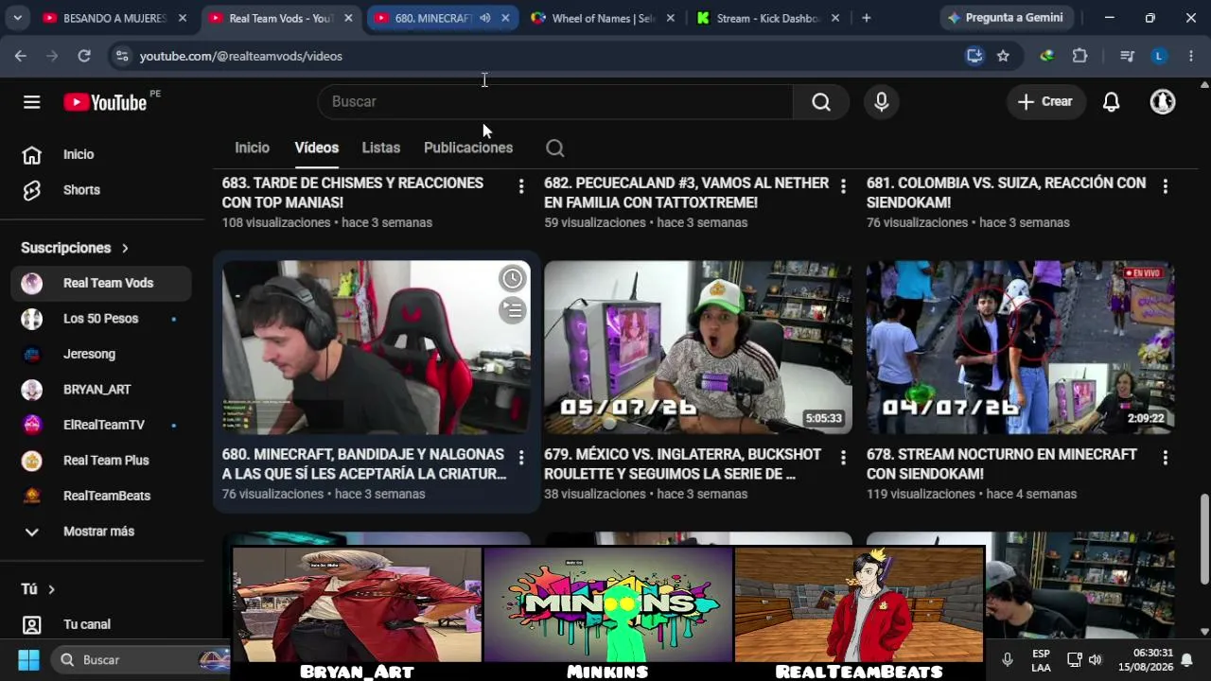1211x681 pixels.
Task: Open the install app icon in address bar
Action: click(974, 57)
